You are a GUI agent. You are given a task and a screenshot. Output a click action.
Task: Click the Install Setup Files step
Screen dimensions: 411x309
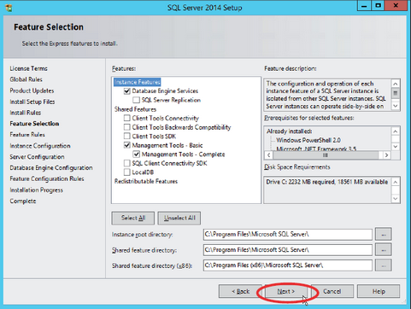click(x=32, y=102)
